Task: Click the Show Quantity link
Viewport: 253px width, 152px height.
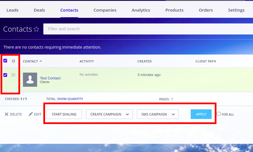Action: tap(70, 99)
